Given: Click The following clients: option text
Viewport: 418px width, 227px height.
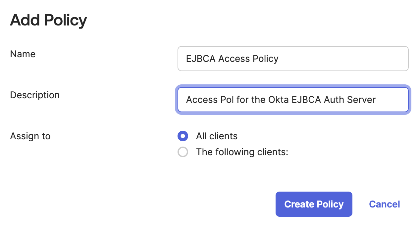Looking at the screenshot, I should pos(242,152).
